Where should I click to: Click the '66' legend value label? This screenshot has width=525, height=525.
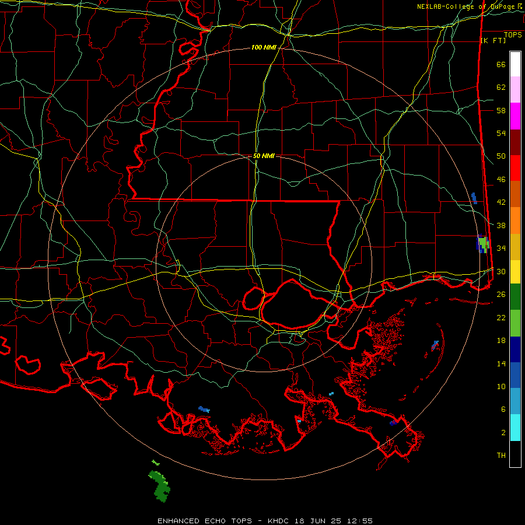(x=501, y=65)
